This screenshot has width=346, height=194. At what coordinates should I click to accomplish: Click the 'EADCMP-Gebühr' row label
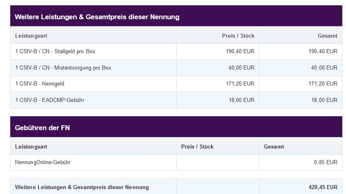(x=49, y=100)
